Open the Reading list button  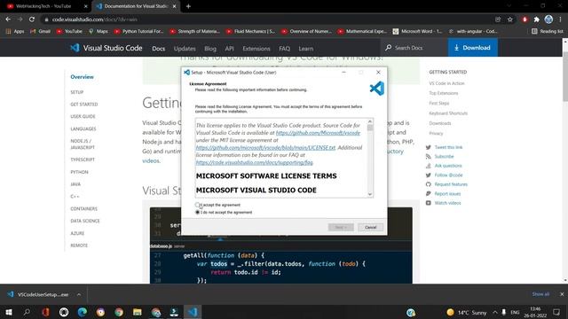[x=547, y=32]
